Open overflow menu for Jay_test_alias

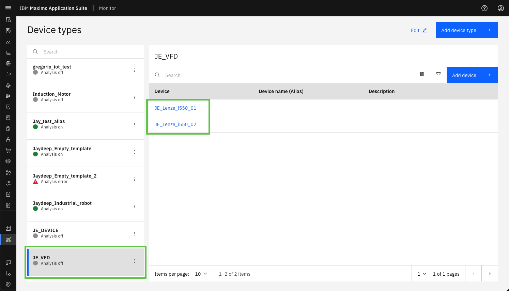click(134, 125)
